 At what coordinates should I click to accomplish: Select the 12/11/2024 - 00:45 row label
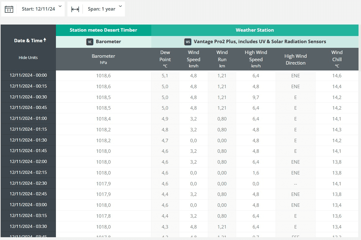[x=28, y=107]
